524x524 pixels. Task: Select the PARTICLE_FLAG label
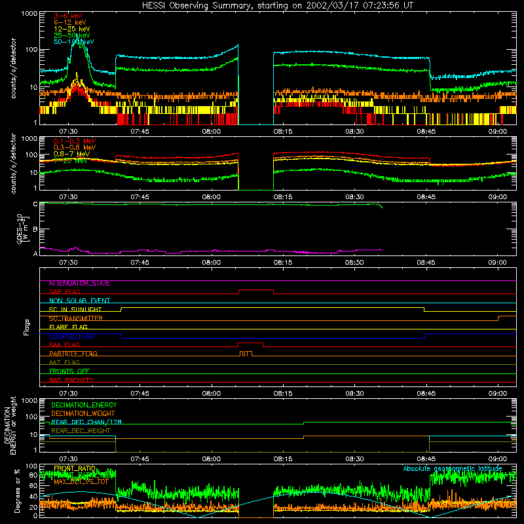coord(73,354)
